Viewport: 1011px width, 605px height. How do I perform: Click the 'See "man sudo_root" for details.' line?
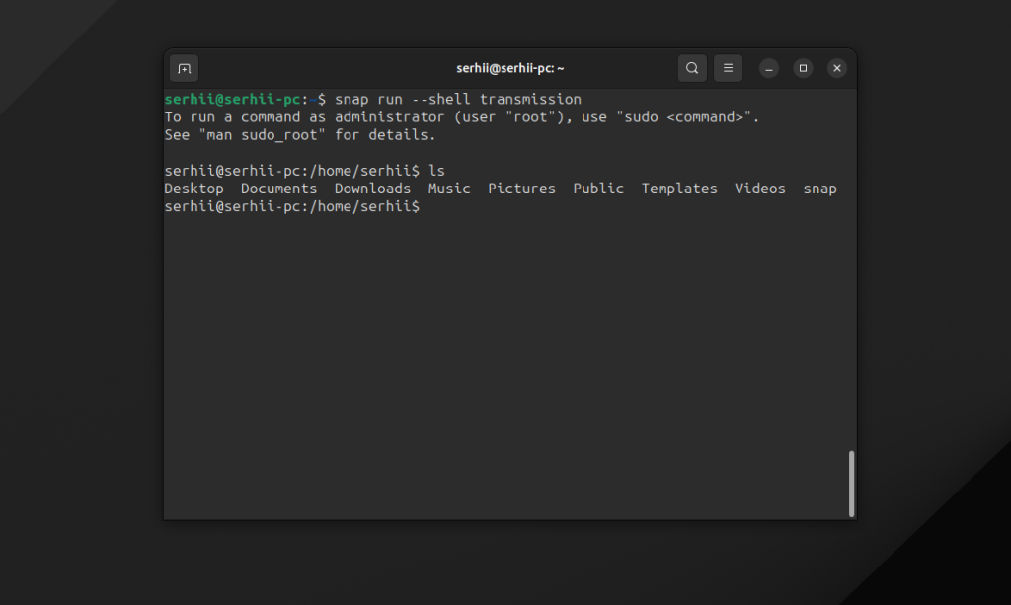pyautogui.click(x=300, y=135)
